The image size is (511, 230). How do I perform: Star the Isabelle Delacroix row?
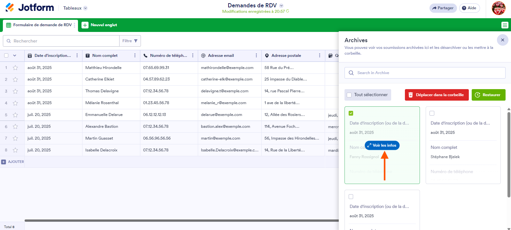15,150
